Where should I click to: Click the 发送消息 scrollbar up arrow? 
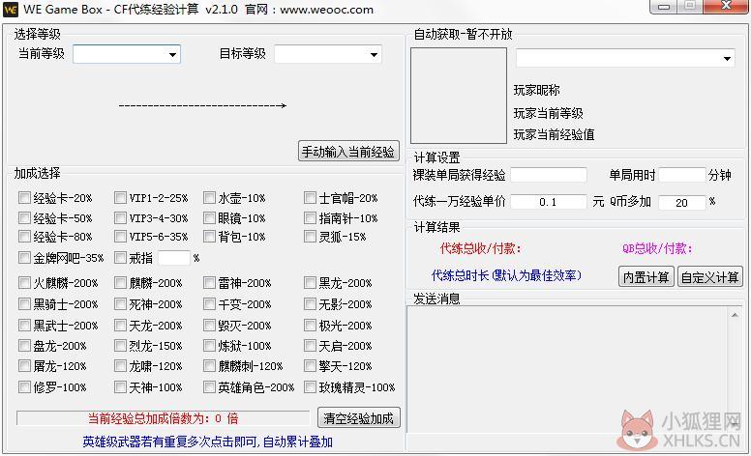[x=735, y=315]
